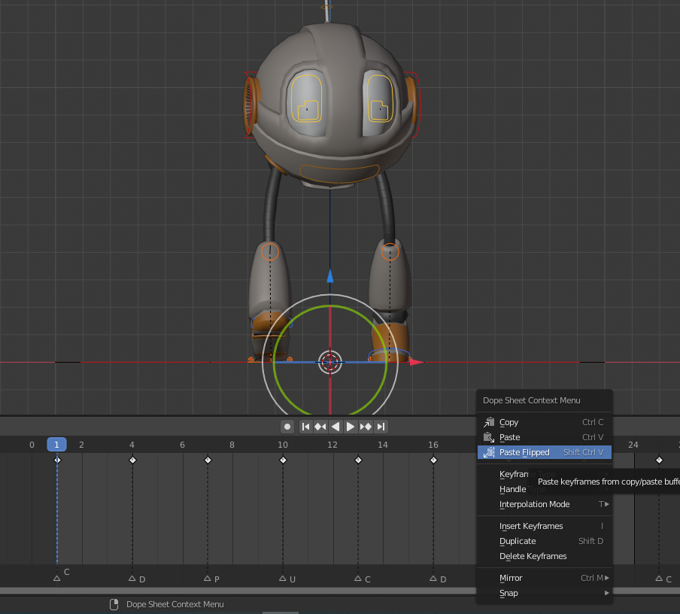Jump to the start frame
The image size is (680, 614).
305,427
